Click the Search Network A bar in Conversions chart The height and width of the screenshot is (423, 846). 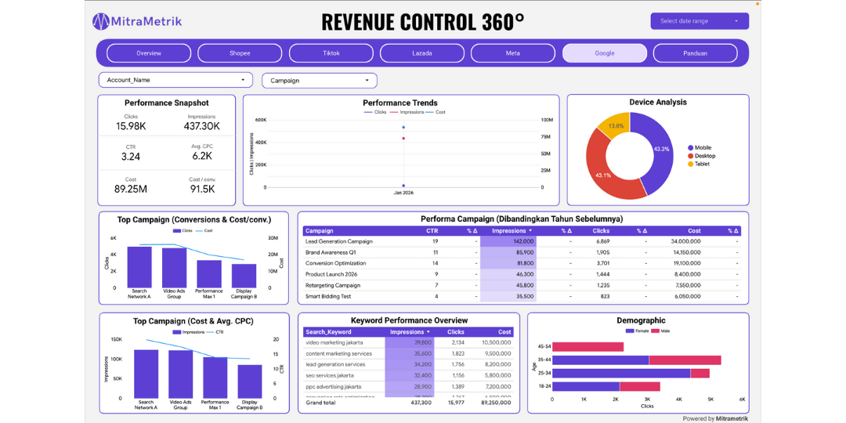click(x=139, y=267)
